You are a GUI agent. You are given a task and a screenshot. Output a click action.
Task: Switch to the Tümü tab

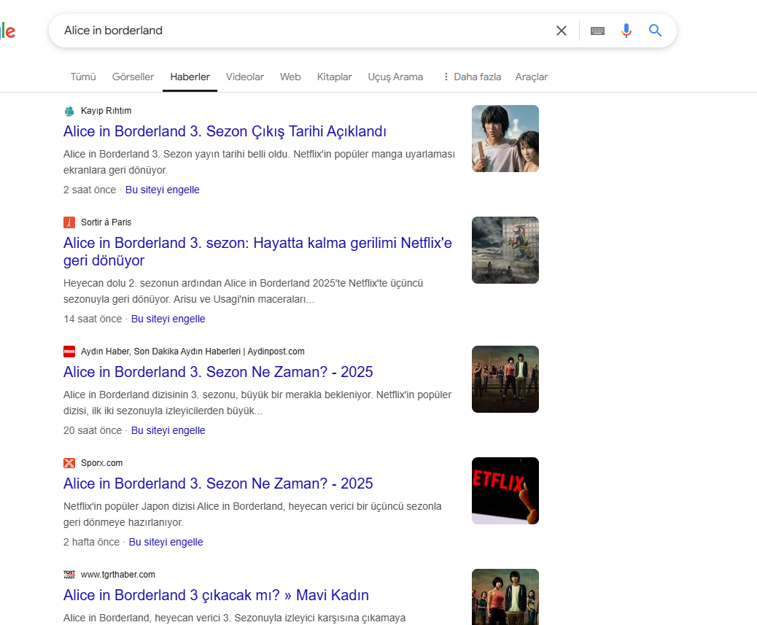click(83, 77)
